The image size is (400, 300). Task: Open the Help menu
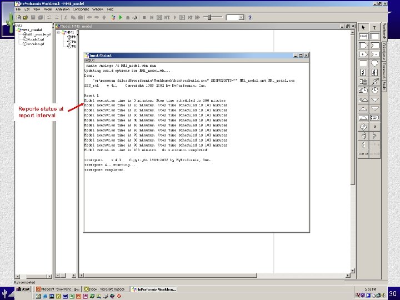point(110,9)
